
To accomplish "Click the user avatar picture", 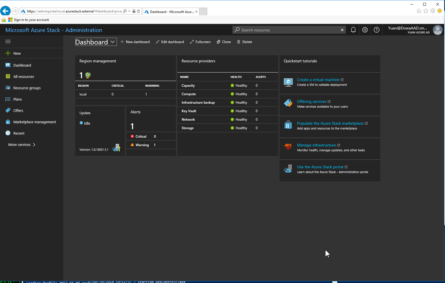I will [438, 30].
